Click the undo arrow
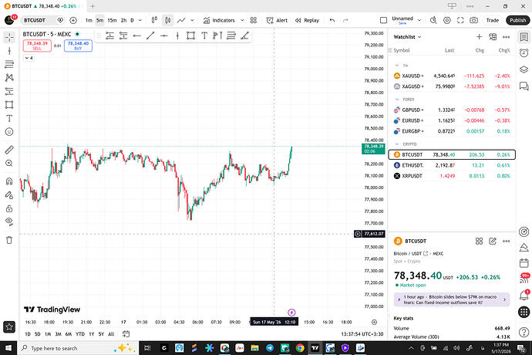 click(332, 20)
